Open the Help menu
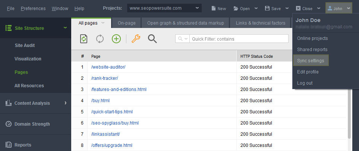Viewport: 359px width, 151px height. 79,9
